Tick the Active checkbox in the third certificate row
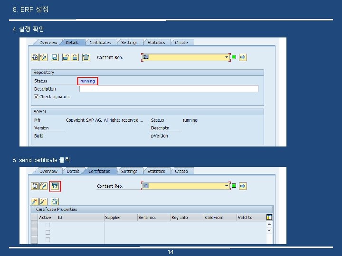Viewport: 342px width, 256px height. click(47, 240)
